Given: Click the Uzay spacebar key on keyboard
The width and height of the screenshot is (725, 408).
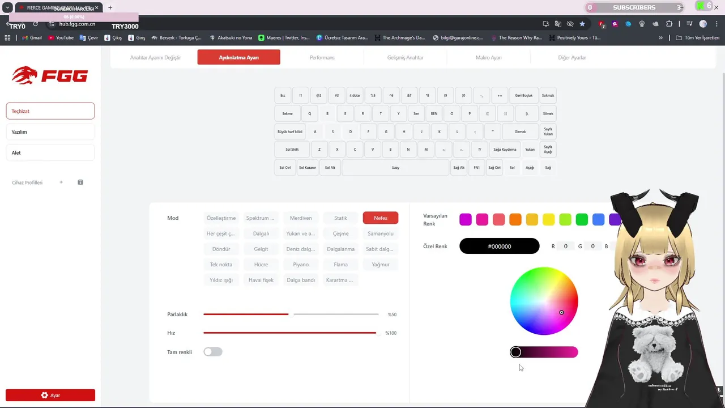Looking at the screenshot, I should (395, 168).
